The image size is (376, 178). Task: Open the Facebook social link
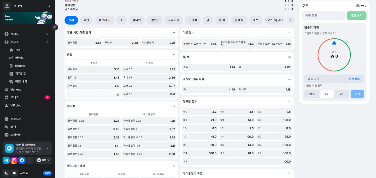click(22, 160)
